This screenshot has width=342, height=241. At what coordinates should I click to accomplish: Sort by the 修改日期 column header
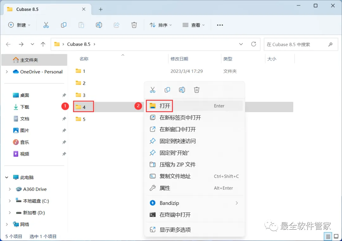[x=179, y=59]
